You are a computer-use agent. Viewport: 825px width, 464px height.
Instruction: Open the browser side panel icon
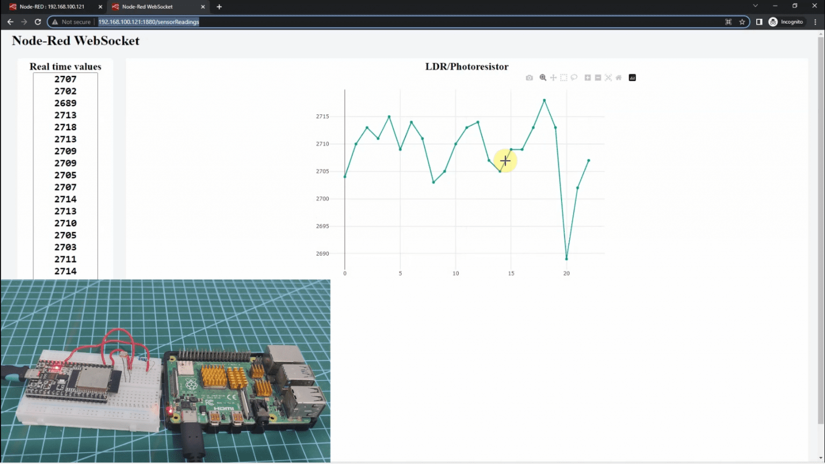tap(758, 21)
